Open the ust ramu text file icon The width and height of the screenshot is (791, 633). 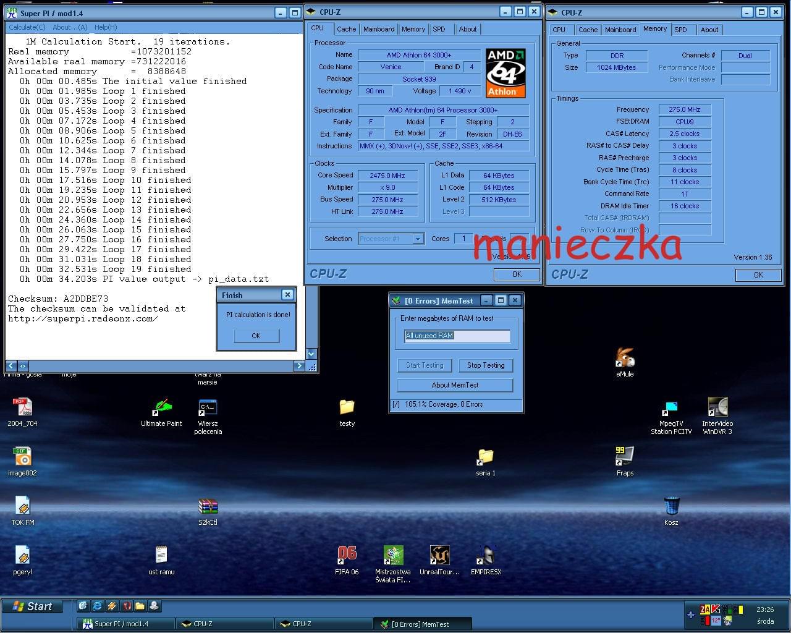coord(161,560)
